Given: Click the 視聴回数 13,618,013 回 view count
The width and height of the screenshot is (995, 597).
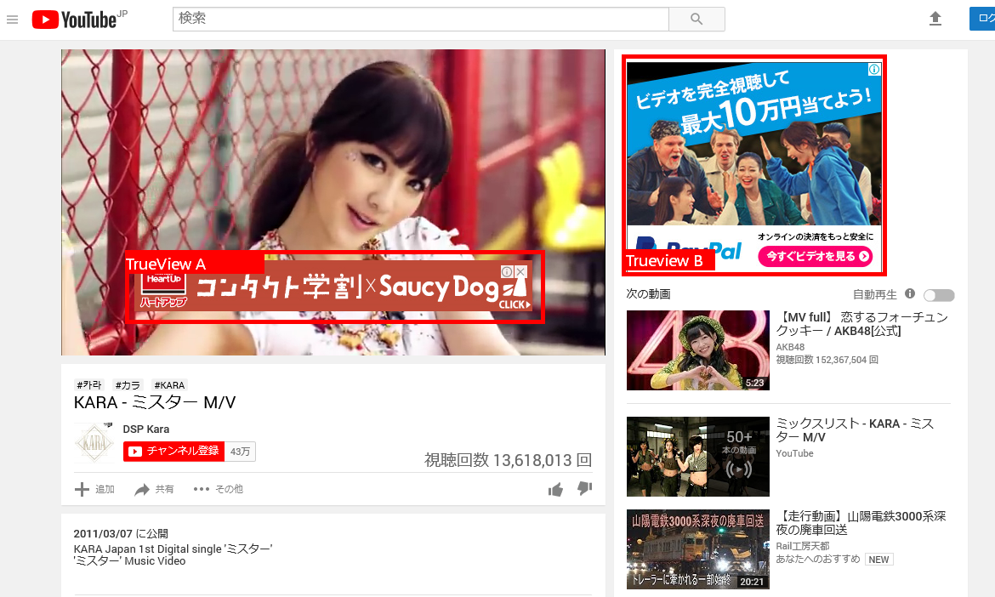Looking at the screenshot, I should pos(509,460).
